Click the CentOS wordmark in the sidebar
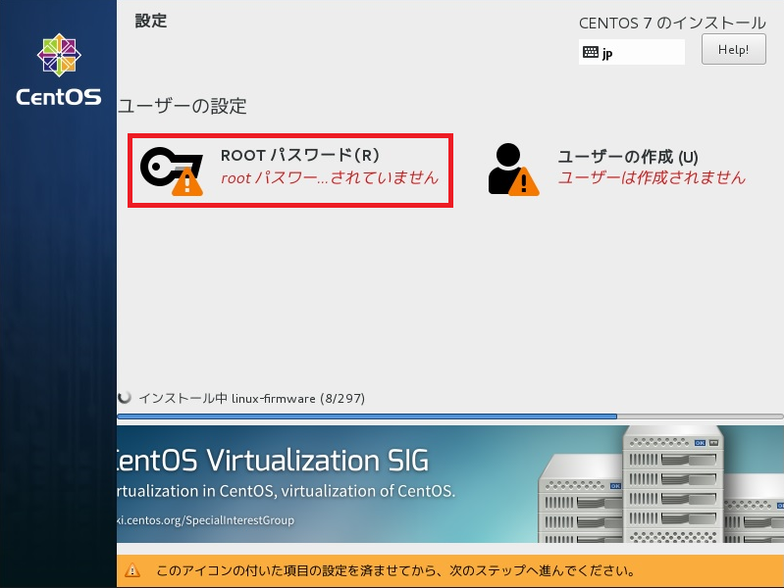The image size is (784, 588). coord(59,96)
